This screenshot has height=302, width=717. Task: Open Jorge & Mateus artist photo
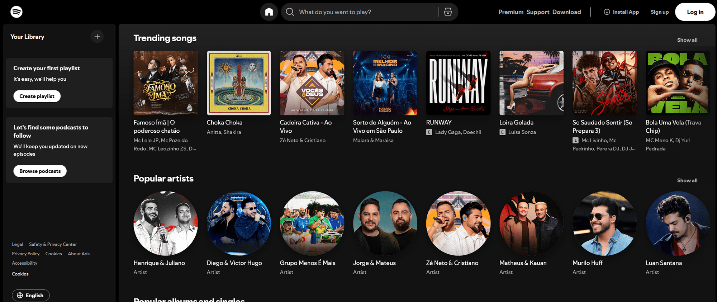tap(385, 223)
